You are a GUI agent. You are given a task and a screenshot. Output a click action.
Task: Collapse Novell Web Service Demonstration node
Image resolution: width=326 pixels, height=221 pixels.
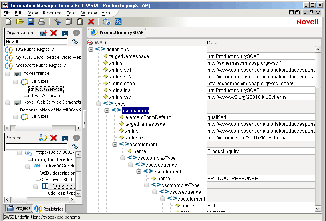pyautogui.click(x=8, y=102)
